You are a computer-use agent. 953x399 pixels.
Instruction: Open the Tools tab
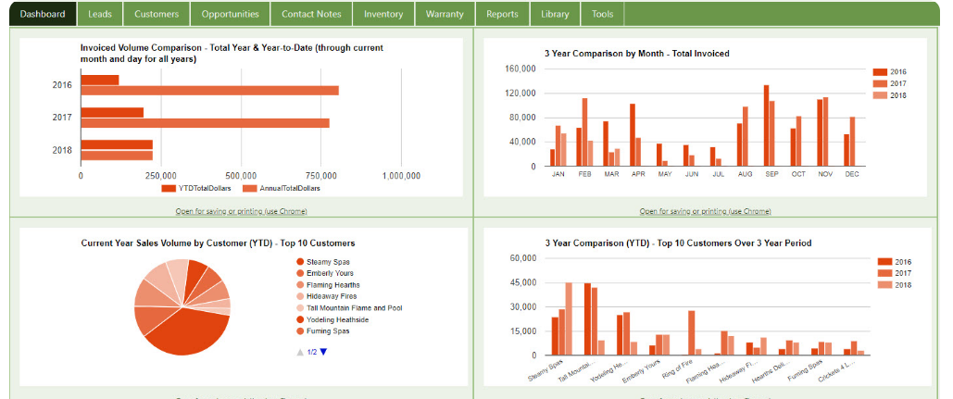(x=602, y=14)
